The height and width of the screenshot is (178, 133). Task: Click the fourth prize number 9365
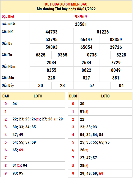click(62, 55)
